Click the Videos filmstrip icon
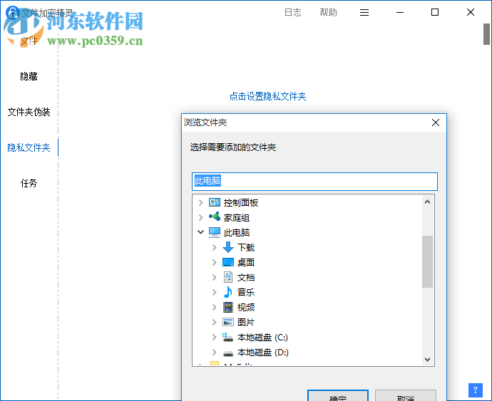Image resolution: width=492 pixels, height=401 pixels. (228, 307)
